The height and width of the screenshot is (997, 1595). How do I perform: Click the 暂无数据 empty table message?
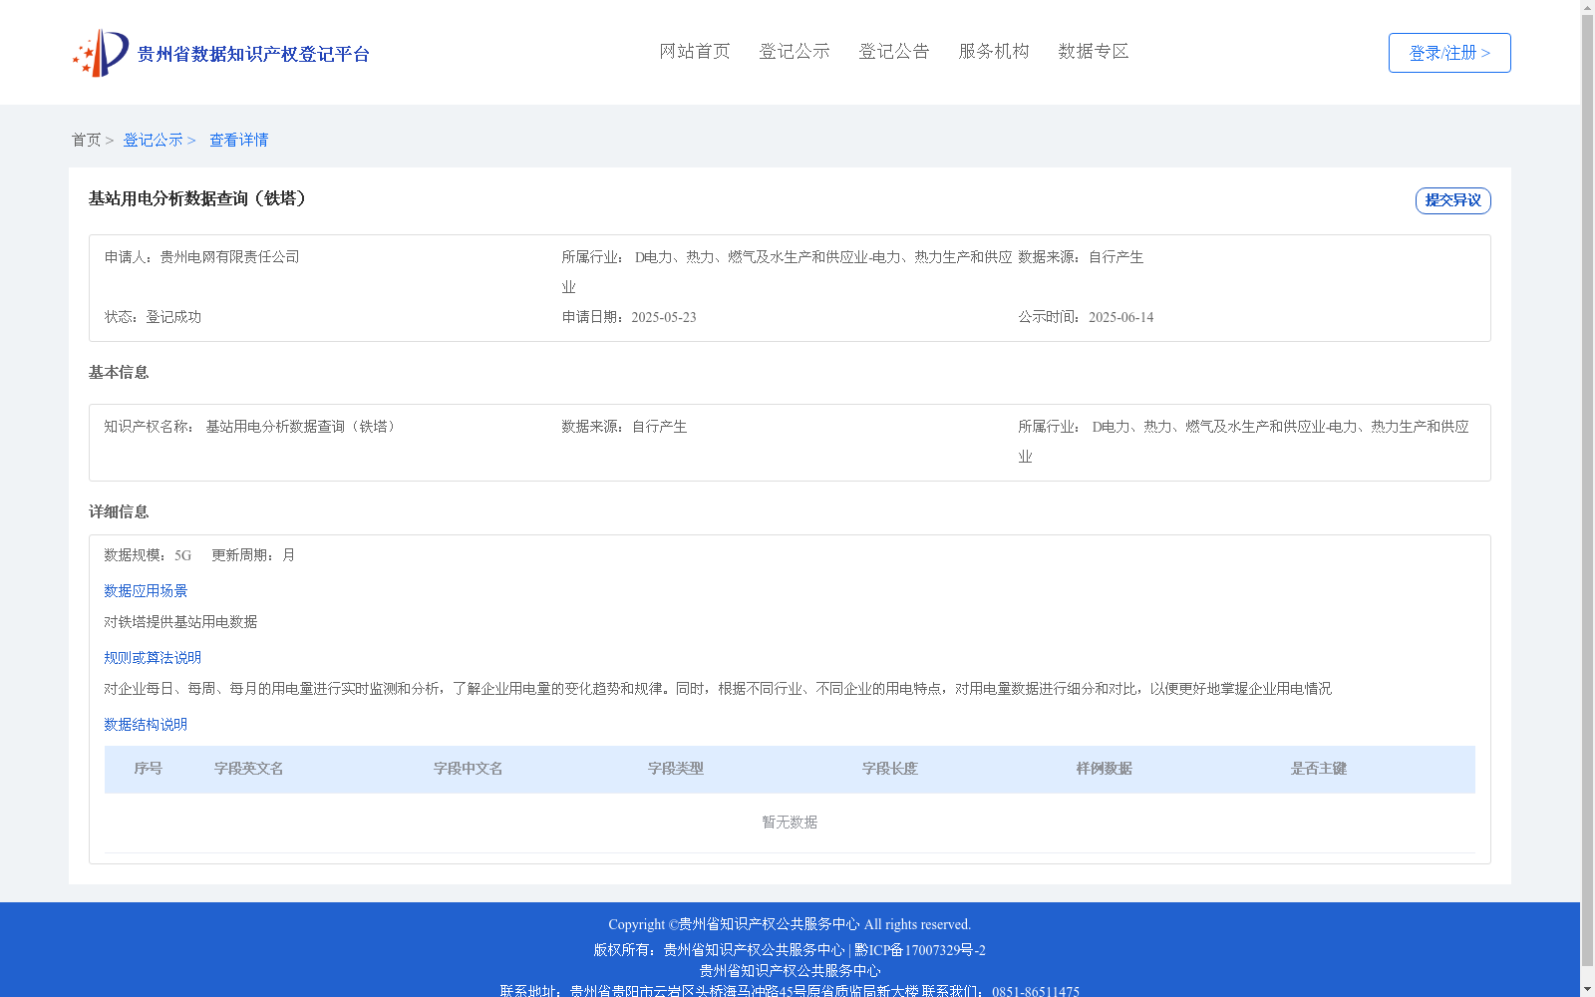coord(790,823)
